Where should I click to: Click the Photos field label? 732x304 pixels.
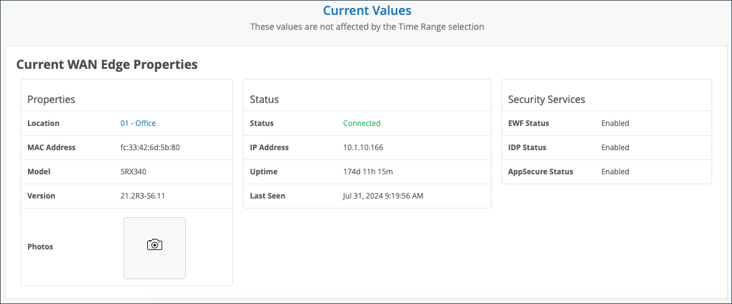coord(40,247)
